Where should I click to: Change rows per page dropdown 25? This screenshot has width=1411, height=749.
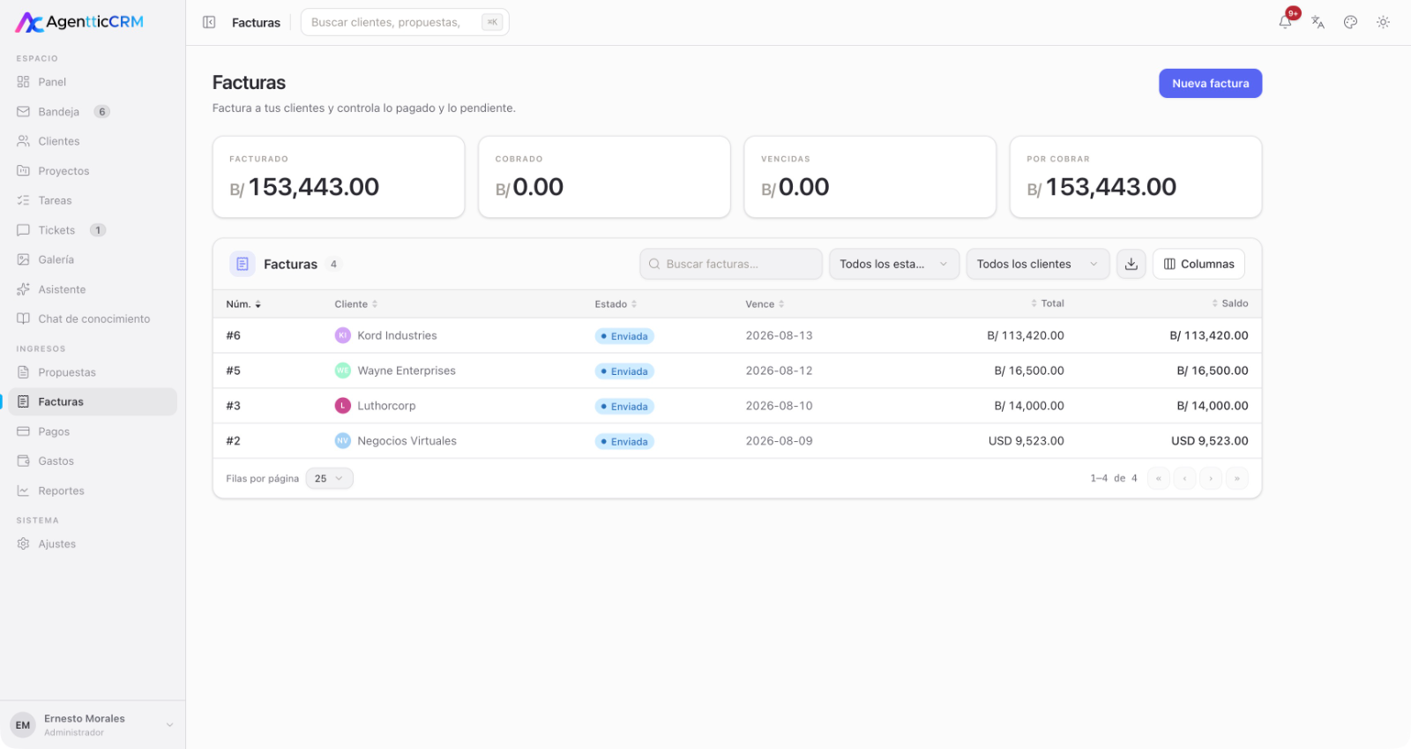coord(330,478)
